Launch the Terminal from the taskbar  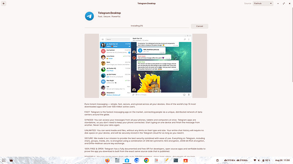point(176,160)
